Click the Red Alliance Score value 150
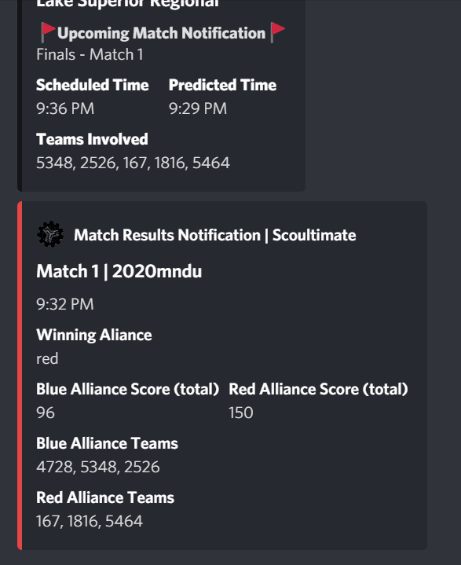Image resolution: width=461 pixels, height=565 pixels. [241, 413]
